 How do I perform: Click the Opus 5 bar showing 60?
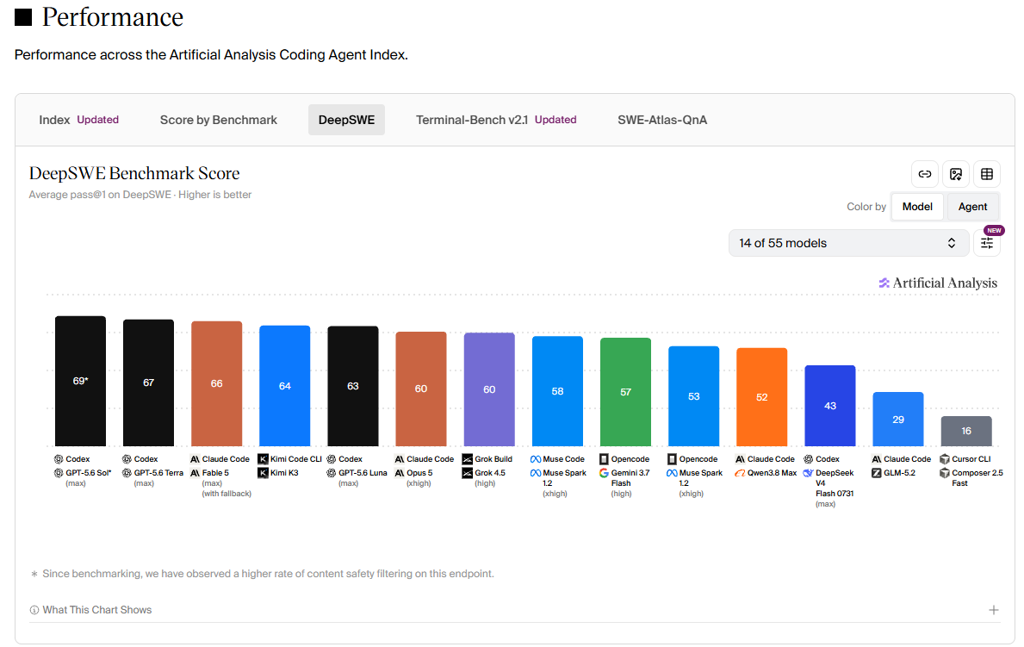click(x=421, y=389)
